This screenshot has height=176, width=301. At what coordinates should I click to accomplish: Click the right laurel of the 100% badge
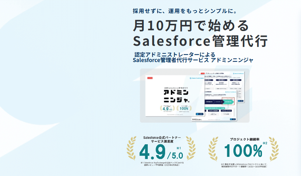pos(274,149)
